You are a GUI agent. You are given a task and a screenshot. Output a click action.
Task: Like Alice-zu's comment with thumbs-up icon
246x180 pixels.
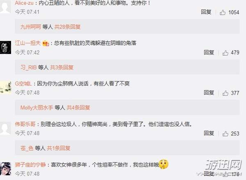(223, 12)
